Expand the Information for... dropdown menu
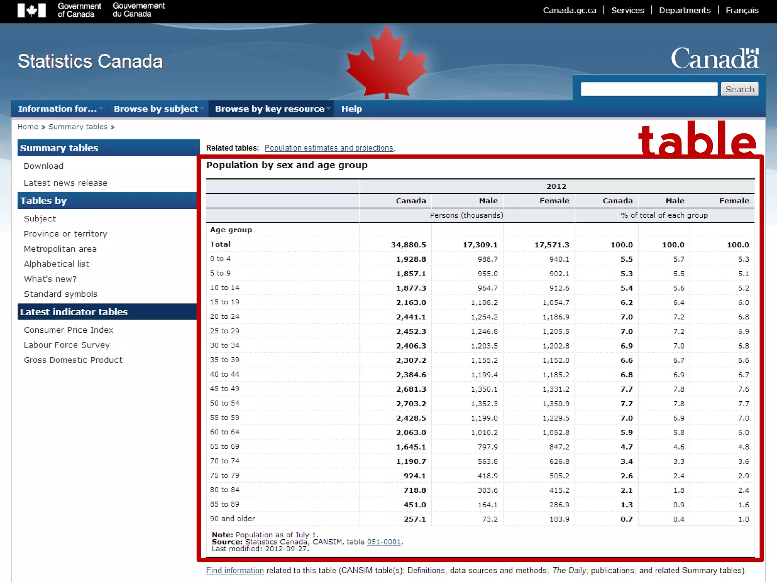 coord(60,109)
